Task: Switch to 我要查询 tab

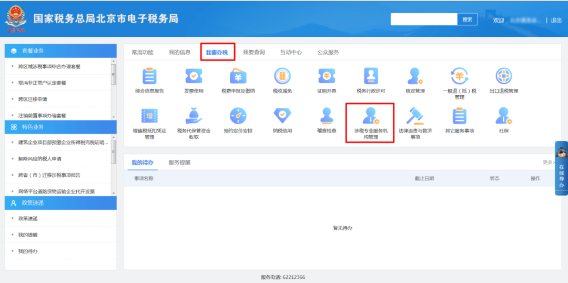Action: (x=253, y=52)
